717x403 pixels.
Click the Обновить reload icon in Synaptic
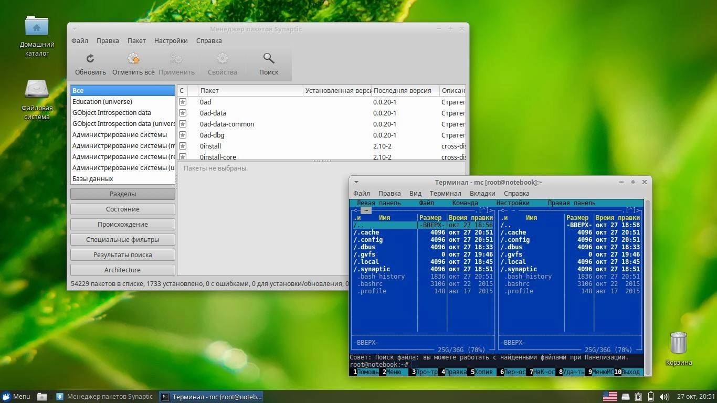(90, 58)
